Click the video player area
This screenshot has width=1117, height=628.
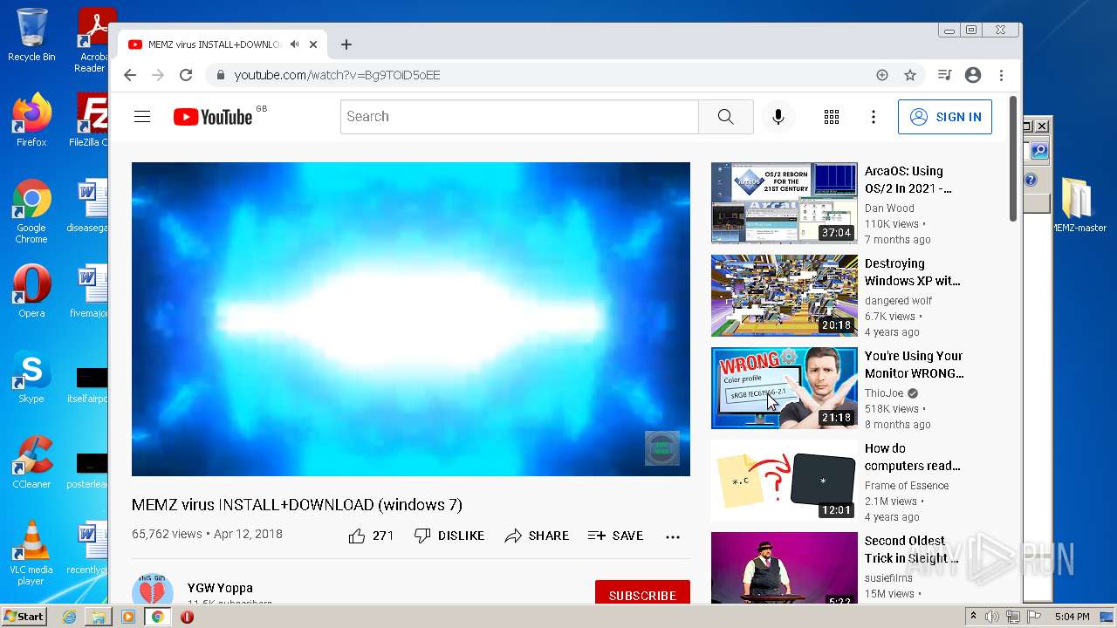click(x=411, y=319)
